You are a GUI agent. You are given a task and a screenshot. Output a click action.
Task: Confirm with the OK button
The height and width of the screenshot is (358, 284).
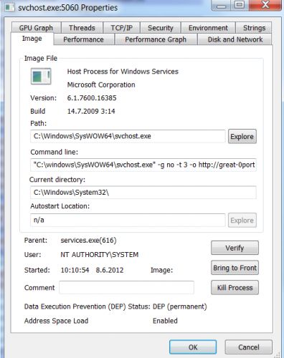click(193, 347)
